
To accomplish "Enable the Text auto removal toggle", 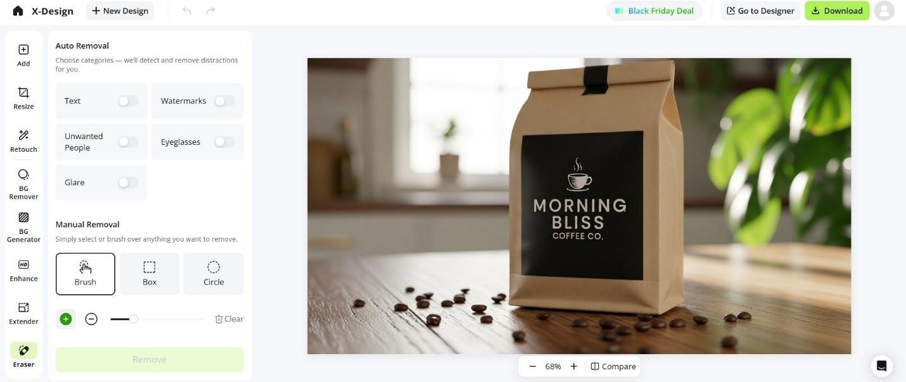I will pos(127,101).
